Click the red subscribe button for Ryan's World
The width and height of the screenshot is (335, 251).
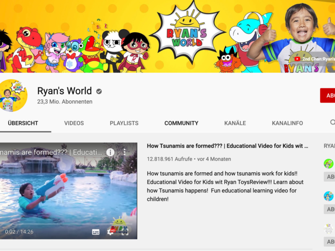point(327,95)
